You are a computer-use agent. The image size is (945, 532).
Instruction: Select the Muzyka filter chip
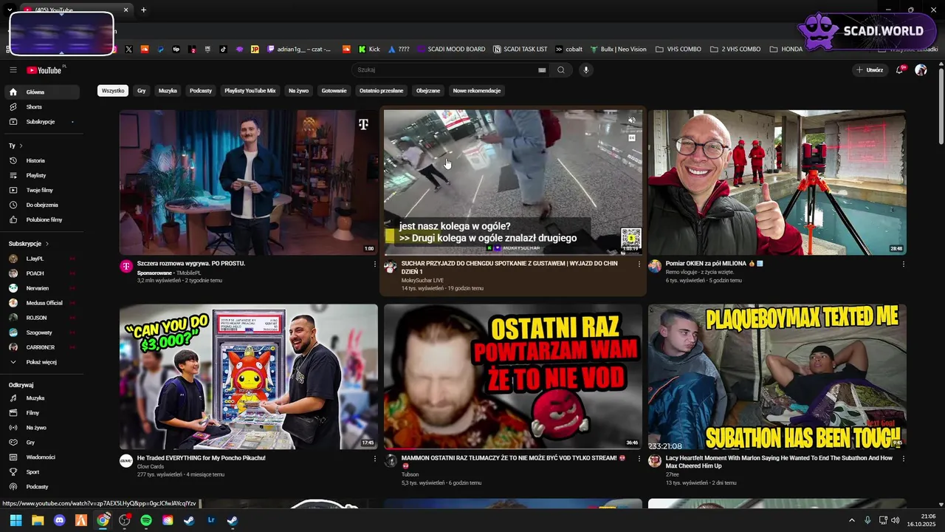[x=168, y=91]
